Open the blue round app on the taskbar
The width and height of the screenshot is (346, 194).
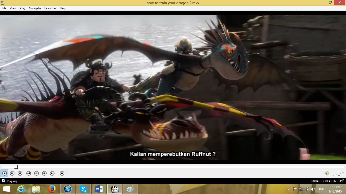coord(68,189)
